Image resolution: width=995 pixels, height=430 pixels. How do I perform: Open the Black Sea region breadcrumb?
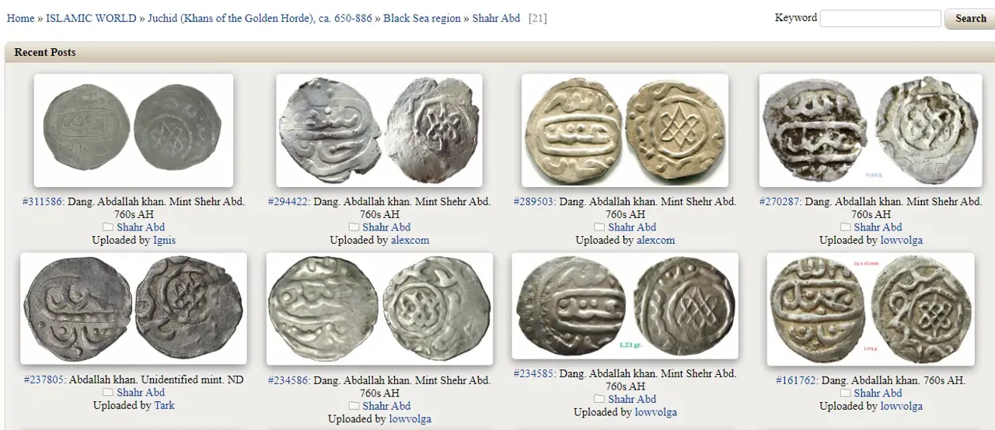(x=422, y=18)
